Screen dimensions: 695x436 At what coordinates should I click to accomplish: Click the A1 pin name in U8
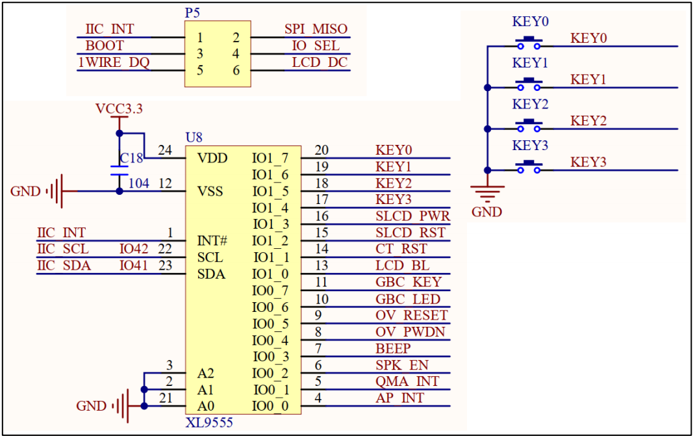[x=206, y=390]
